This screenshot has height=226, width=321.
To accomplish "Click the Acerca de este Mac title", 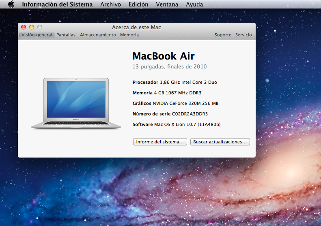I will [x=136, y=27].
